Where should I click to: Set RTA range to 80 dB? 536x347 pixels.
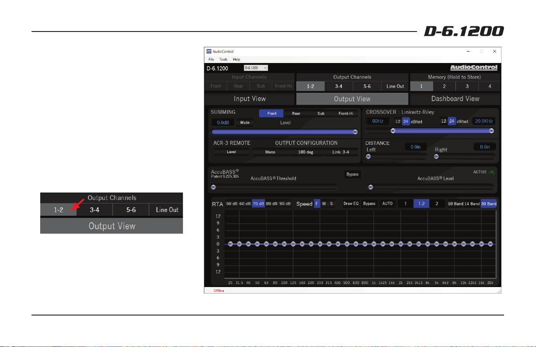271,204
